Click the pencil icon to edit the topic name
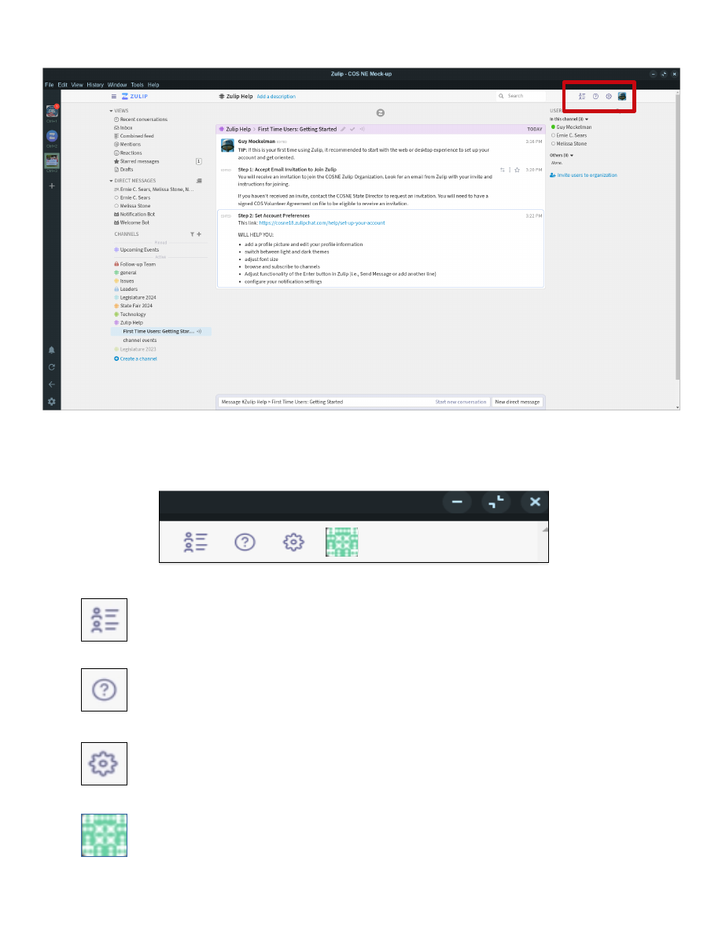This screenshot has height=934, width=722. pos(343,129)
